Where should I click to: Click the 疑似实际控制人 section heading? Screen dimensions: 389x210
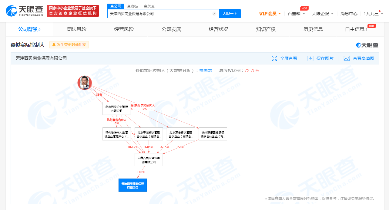point(28,45)
